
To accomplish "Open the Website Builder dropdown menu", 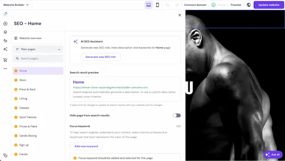I will [16, 5].
